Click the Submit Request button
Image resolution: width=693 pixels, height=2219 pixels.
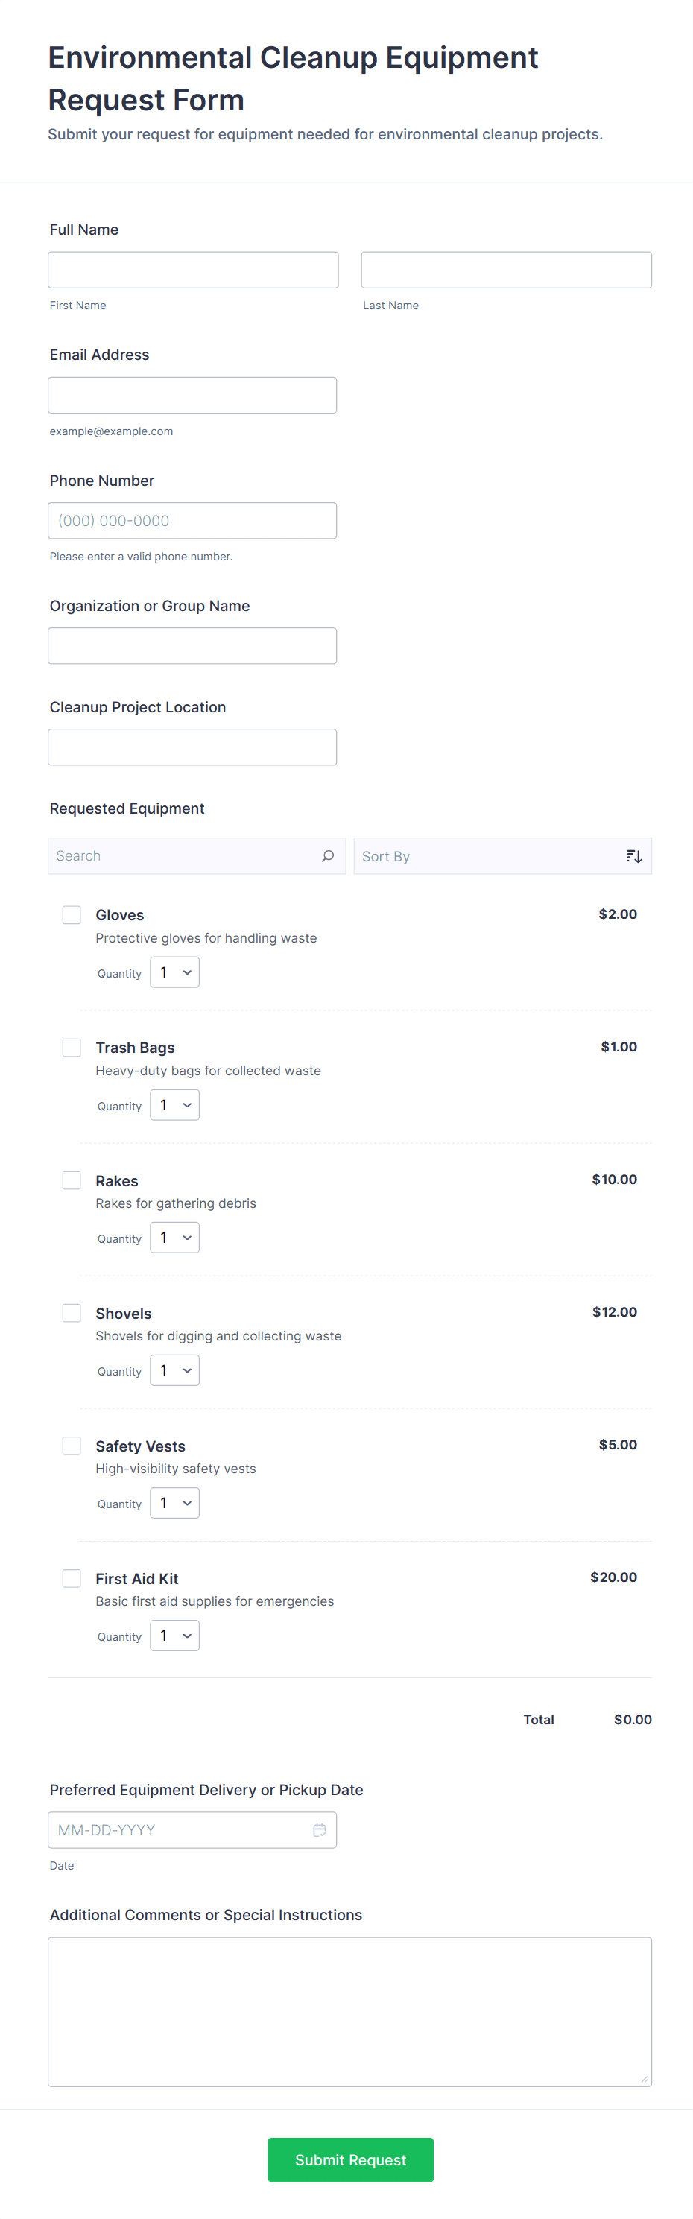[350, 2159]
